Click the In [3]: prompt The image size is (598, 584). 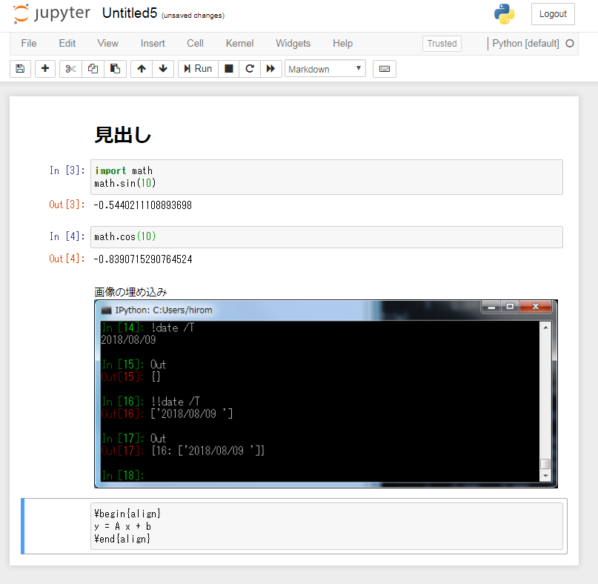click(67, 170)
